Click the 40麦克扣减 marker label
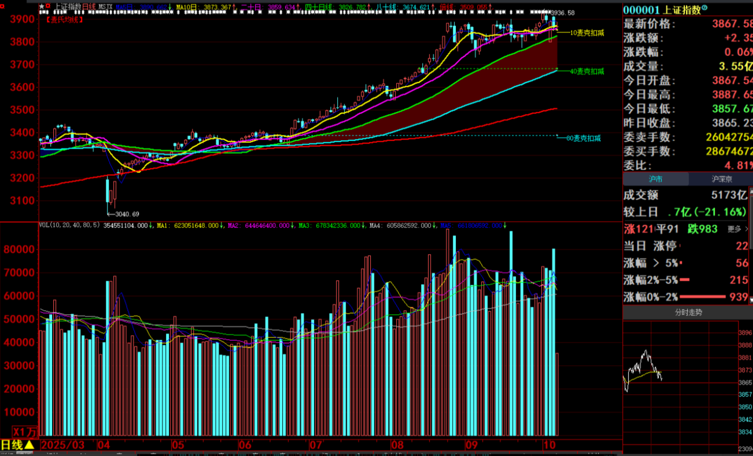Viewport: 753px width, 456px height. (x=586, y=71)
